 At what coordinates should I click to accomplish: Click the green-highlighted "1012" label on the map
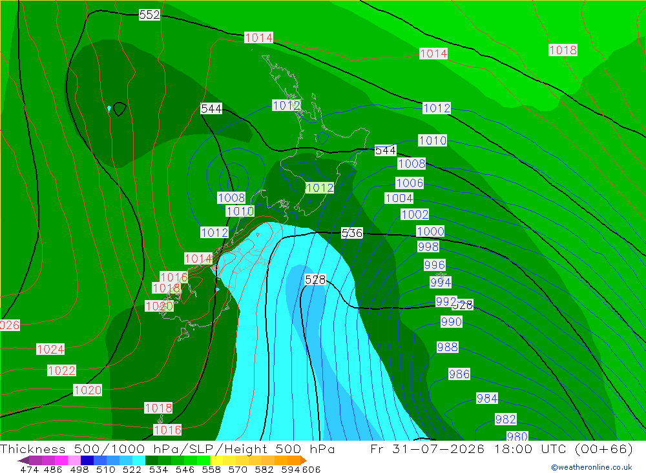click(x=320, y=188)
